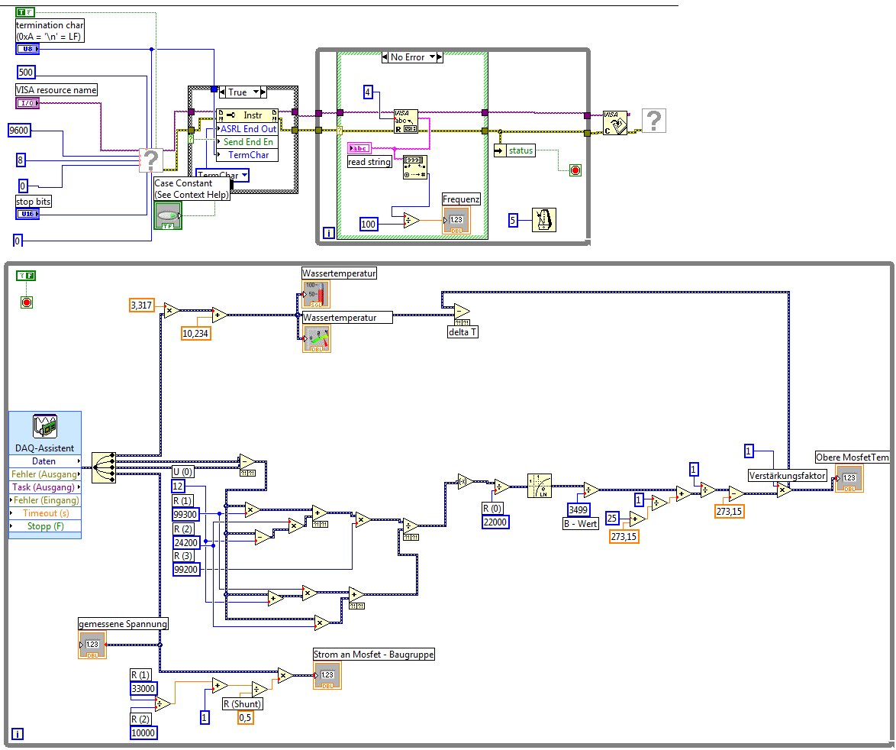The height and width of the screenshot is (750, 896).
Task: Click the upper loop iteration terminal i
Action: point(329,233)
